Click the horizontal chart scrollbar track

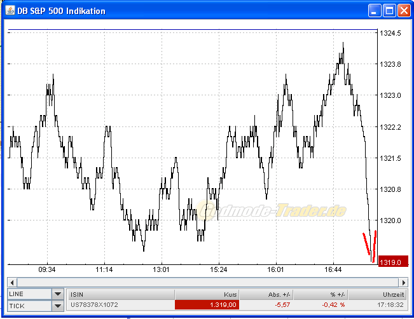[x=207, y=283]
